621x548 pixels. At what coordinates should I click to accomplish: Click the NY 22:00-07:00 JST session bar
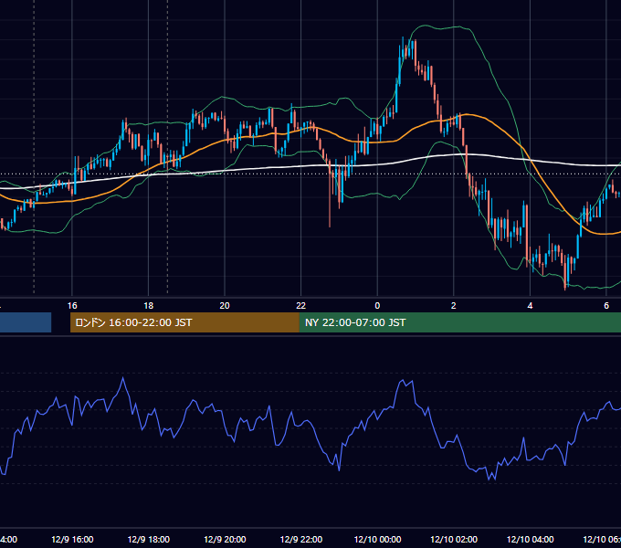(x=459, y=322)
